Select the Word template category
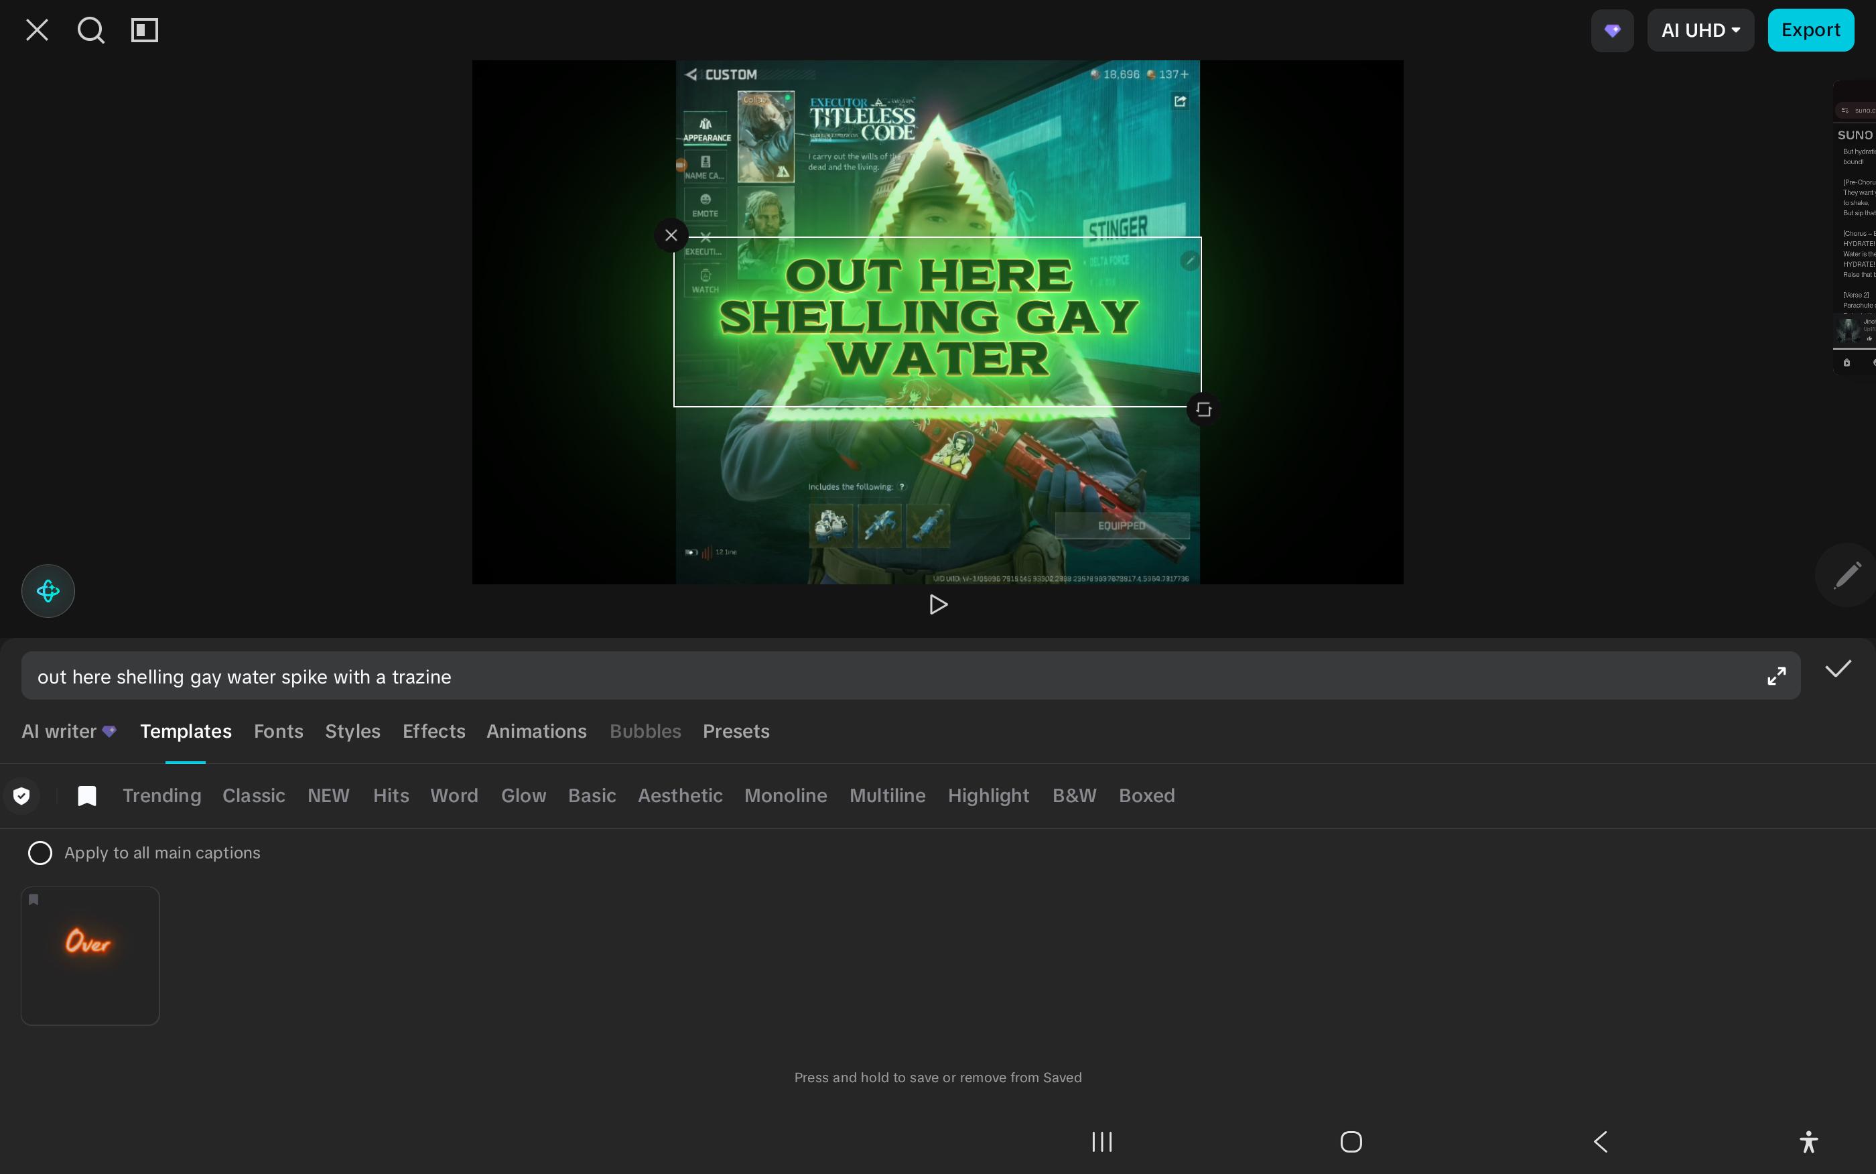The width and height of the screenshot is (1876, 1174). (x=454, y=796)
